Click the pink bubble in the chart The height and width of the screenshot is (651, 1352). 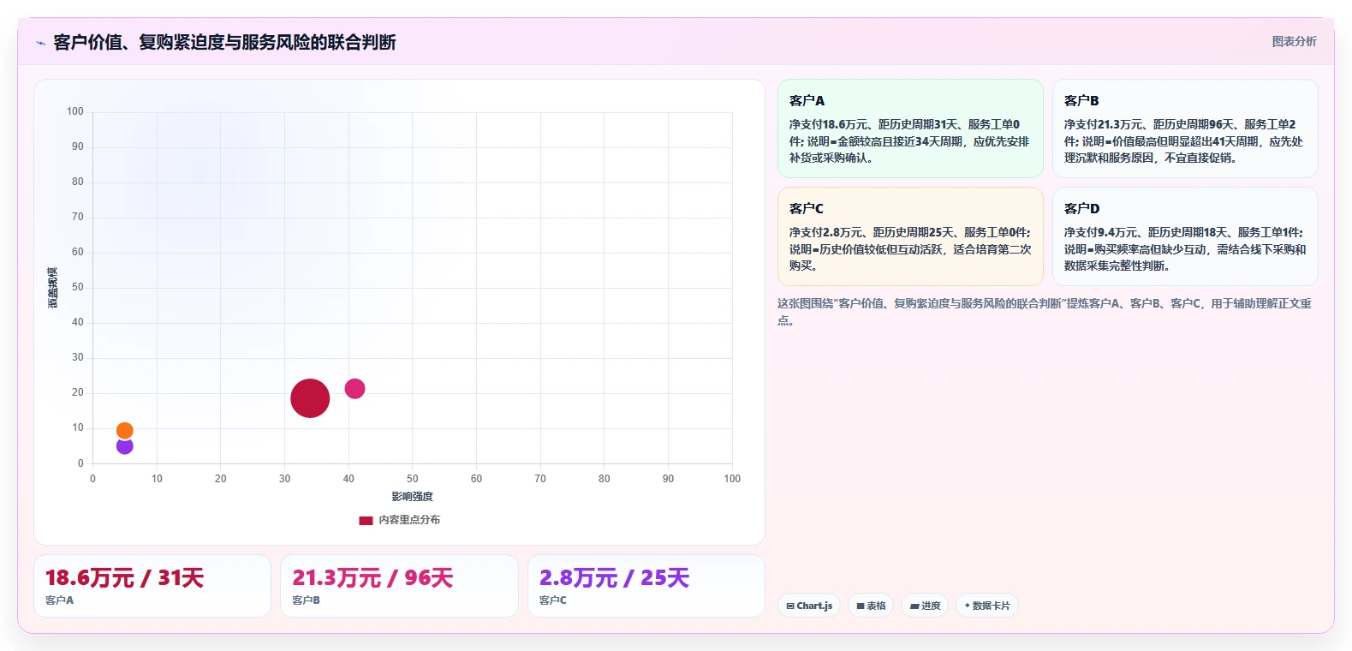[354, 389]
